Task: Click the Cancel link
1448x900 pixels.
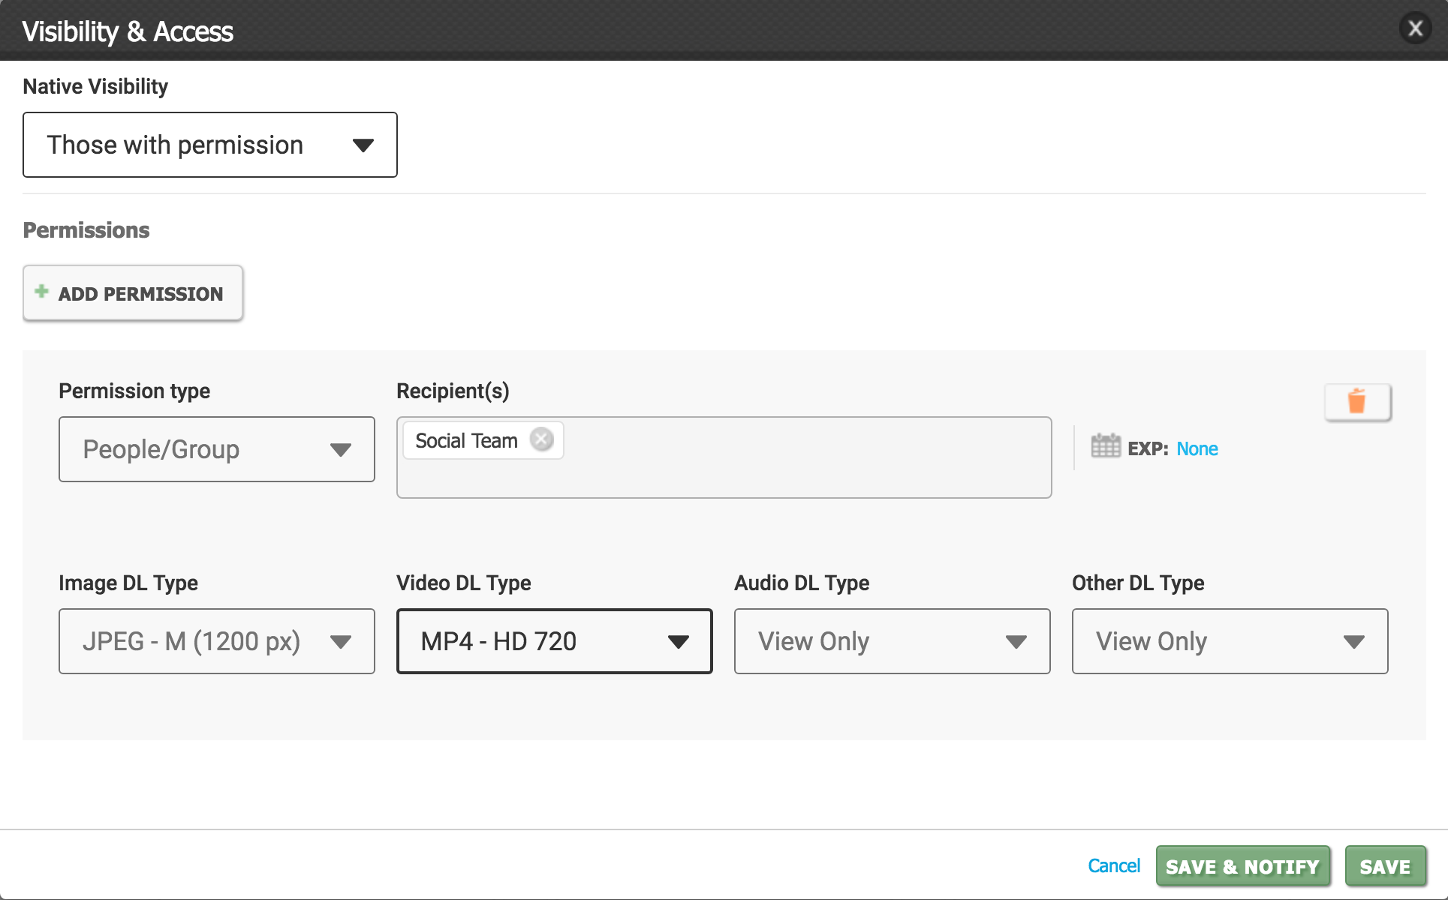Action: tap(1113, 865)
